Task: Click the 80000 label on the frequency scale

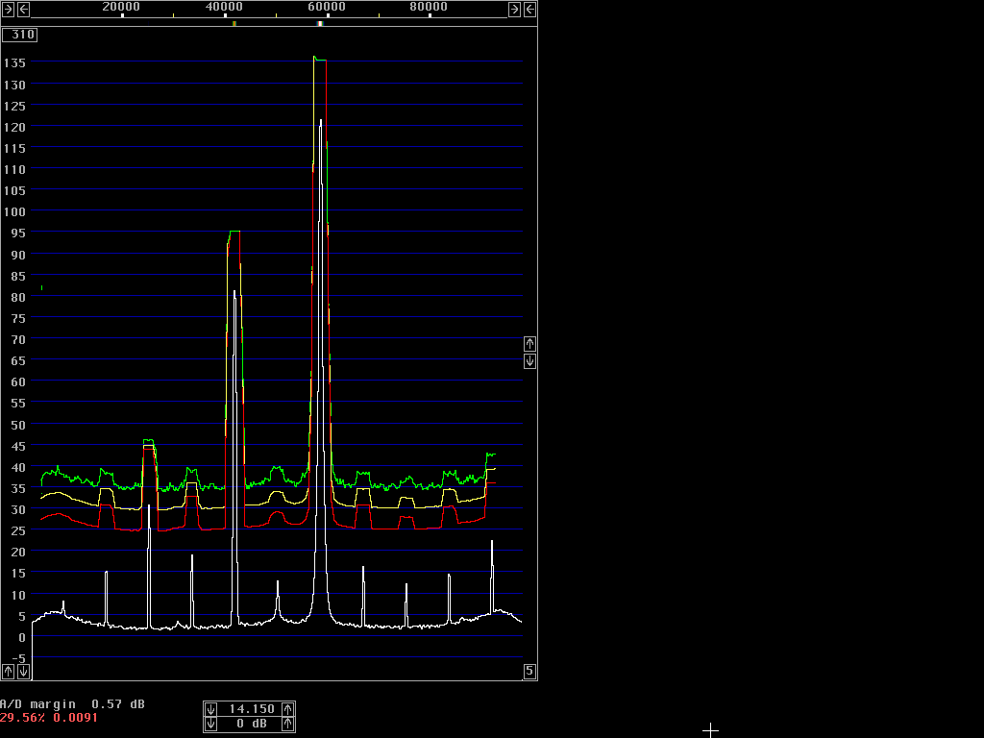Action: coord(429,7)
